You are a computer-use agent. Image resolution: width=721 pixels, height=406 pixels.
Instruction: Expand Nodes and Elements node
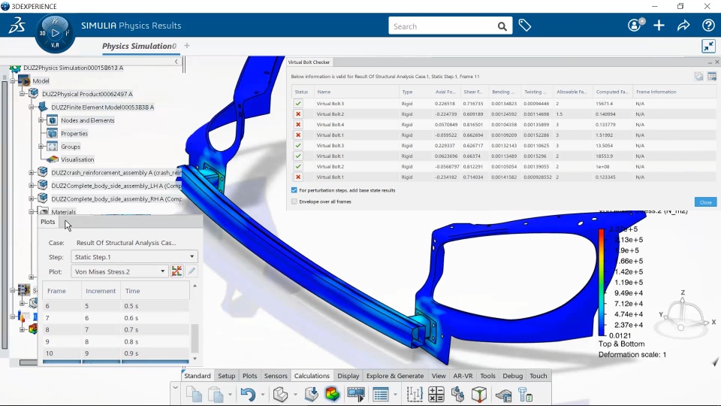tap(41, 120)
